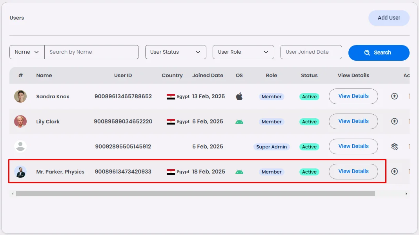419x235 pixels.
Task: Click the Add User button
Action: [x=389, y=18]
